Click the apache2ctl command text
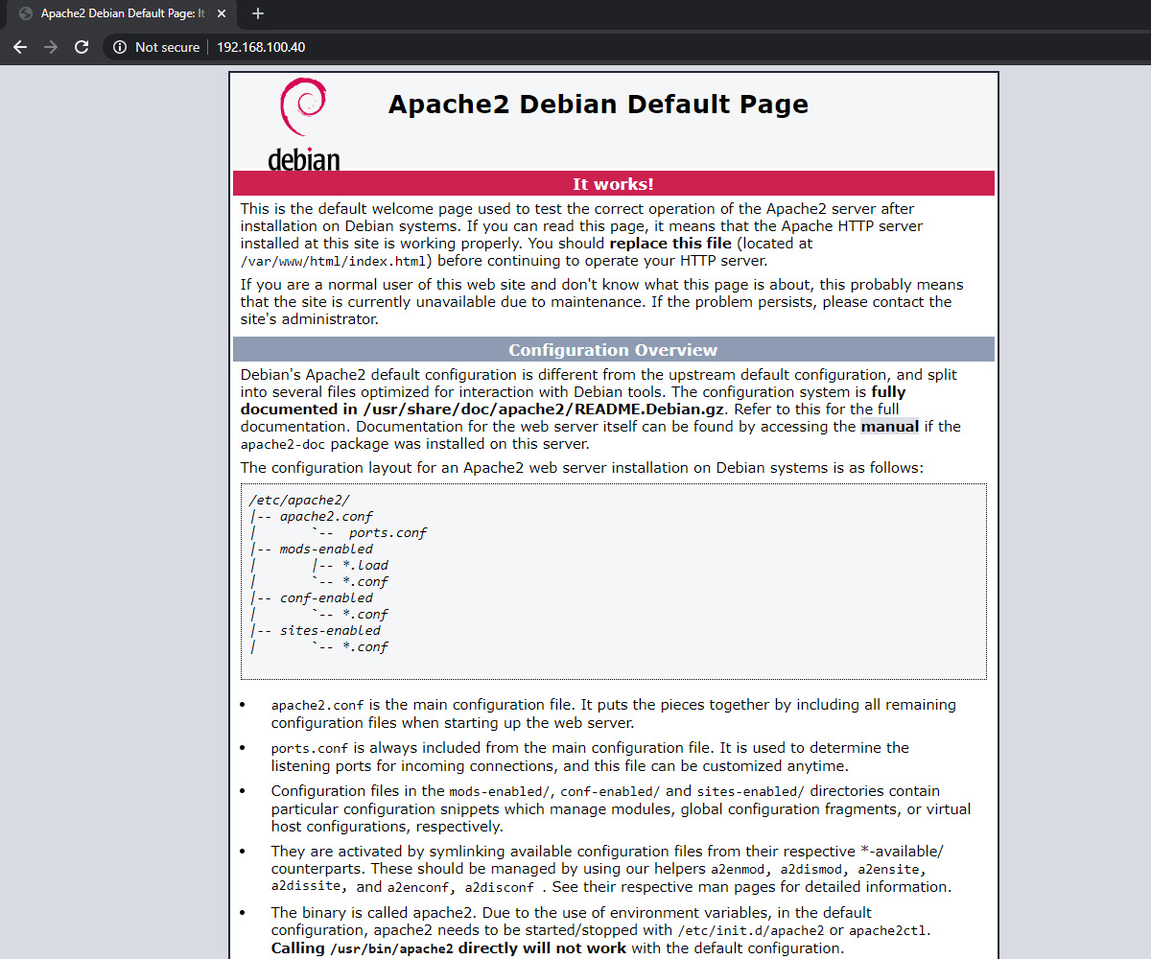The image size is (1151, 959). (888, 930)
